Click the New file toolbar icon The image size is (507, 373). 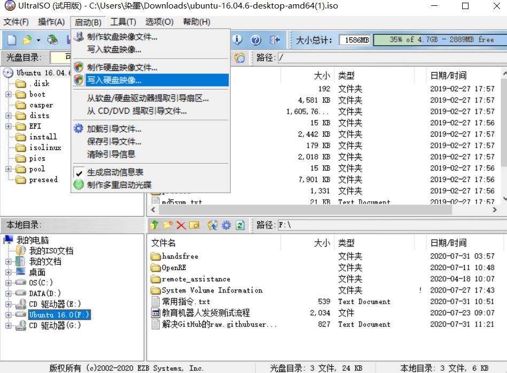tap(12, 39)
